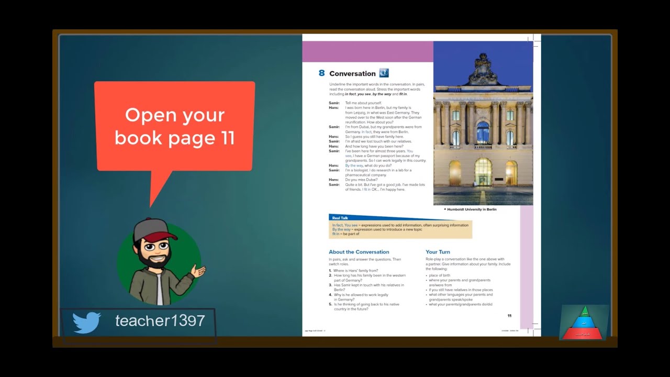Click the Twitter bird icon
This screenshot has height=377, width=670.
click(86, 323)
